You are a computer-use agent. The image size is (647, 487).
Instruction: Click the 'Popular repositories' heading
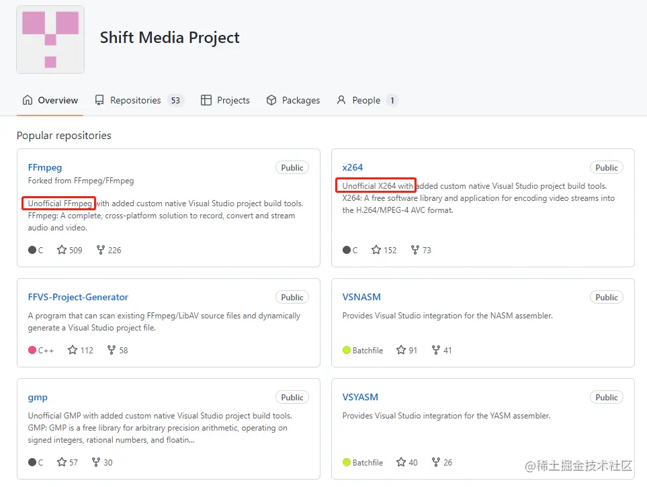[x=64, y=136]
